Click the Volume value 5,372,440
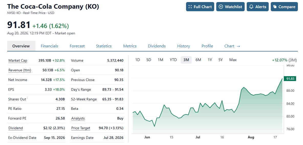 click(x=115, y=61)
